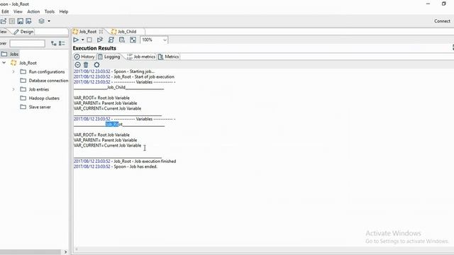Click log line 'Spoon - Job has ended.'
The height and width of the screenshot is (255, 454).
pyautogui.click(x=116, y=166)
